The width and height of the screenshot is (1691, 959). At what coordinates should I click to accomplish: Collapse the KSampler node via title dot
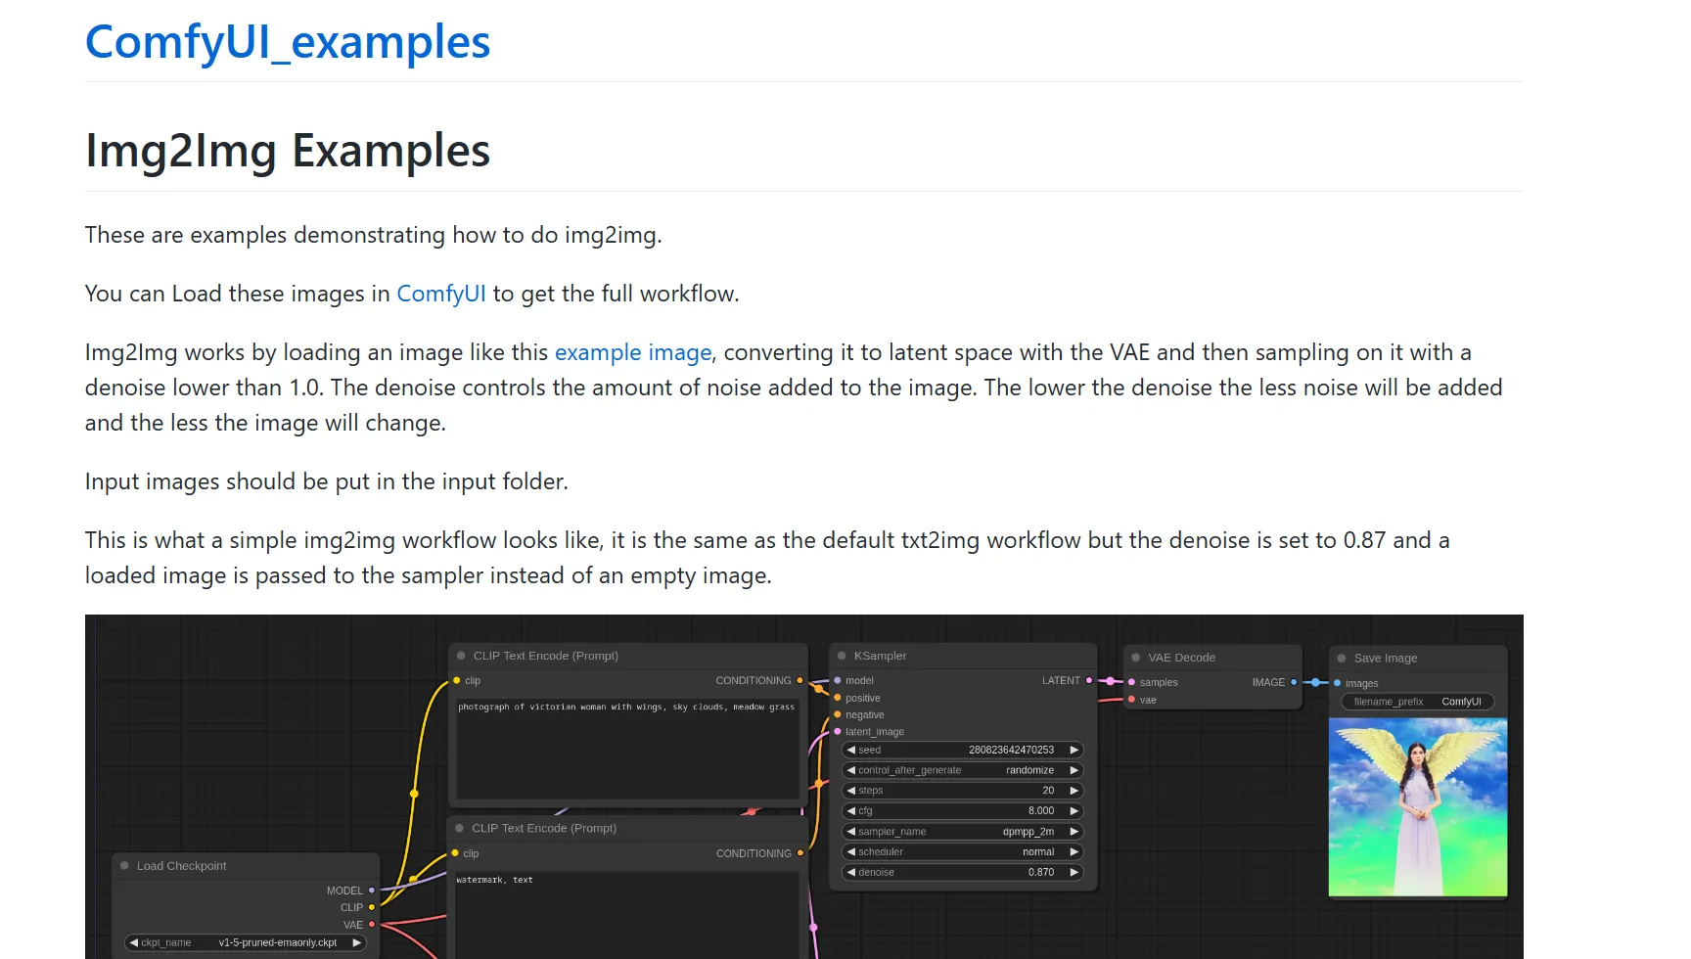point(842,656)
